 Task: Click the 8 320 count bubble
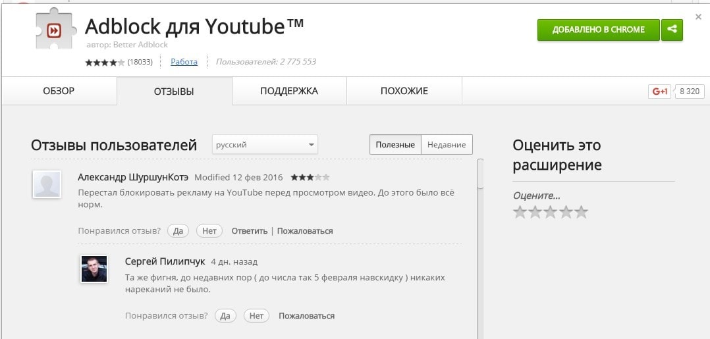pyautogui.click(x=690, y=91)
